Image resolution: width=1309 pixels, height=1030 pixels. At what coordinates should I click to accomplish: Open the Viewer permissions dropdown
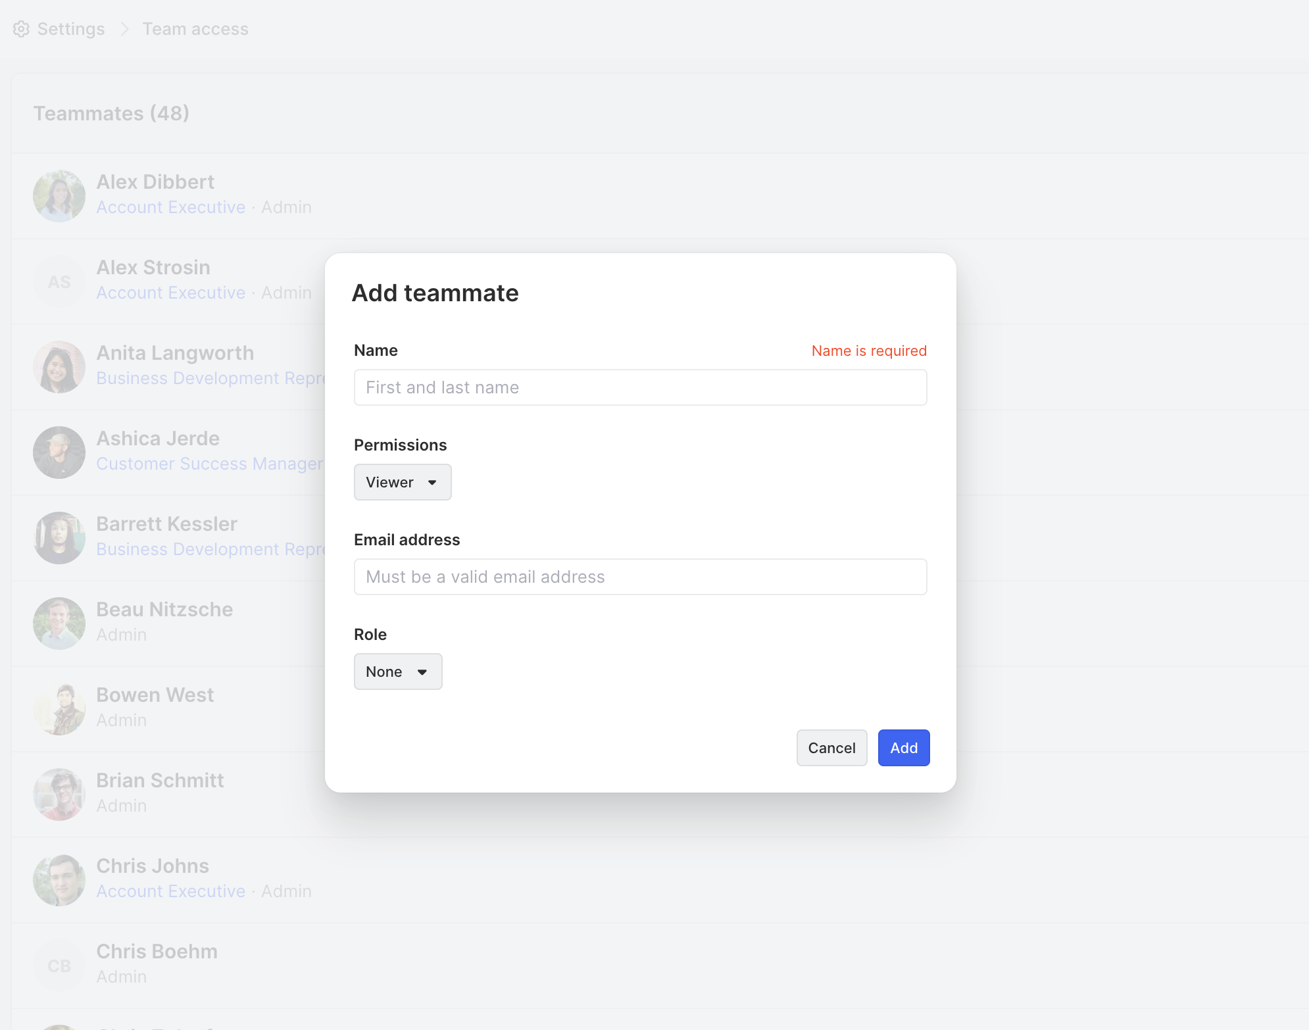[x=403, y=482]
